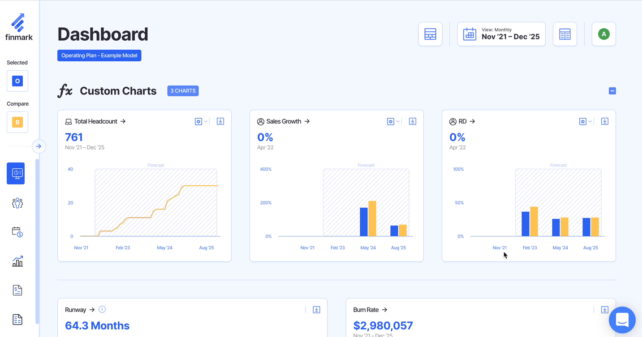Open the growth chart sidebar icon
This screenshot has height=337, width=642.
17,261
